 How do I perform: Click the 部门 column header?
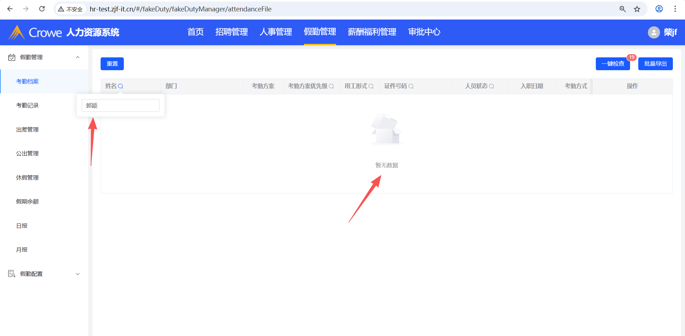(x=171, y=86)
